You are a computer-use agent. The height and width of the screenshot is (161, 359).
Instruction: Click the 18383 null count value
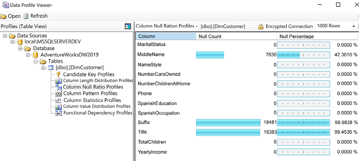pyautogui.click(x=270, y=132)
